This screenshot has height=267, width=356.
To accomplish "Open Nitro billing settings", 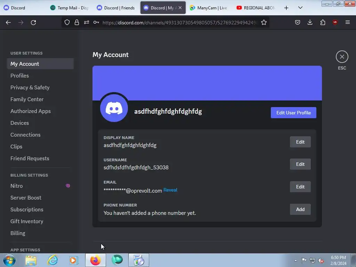I will click(x=40, y=186).
